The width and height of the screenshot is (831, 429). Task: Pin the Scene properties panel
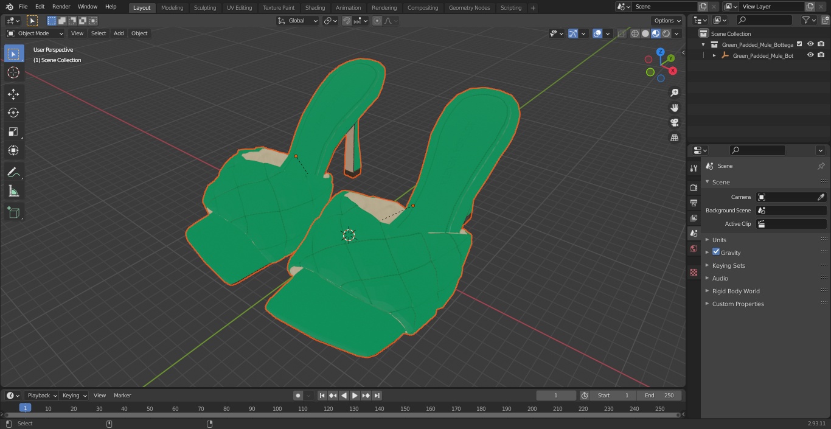[821, 166]
